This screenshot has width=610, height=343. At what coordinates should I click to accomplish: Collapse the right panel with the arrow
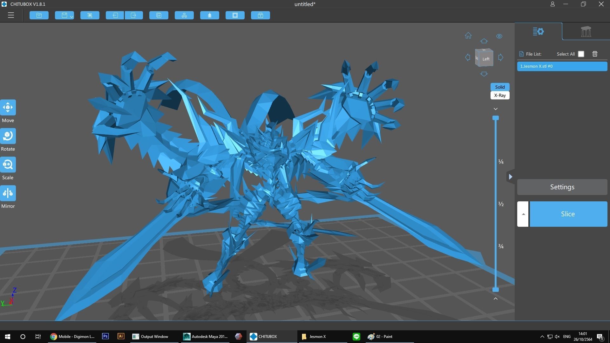pos(510,177)
